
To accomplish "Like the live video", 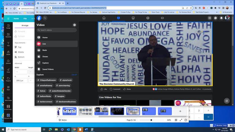I will click(x=104, y=89).
